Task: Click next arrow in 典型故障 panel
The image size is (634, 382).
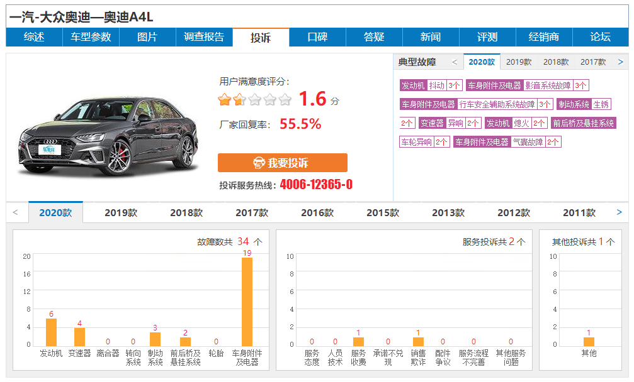Action: pyautogui.click(x=621, y=62)
